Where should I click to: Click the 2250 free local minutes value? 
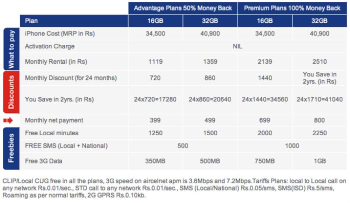319,133
